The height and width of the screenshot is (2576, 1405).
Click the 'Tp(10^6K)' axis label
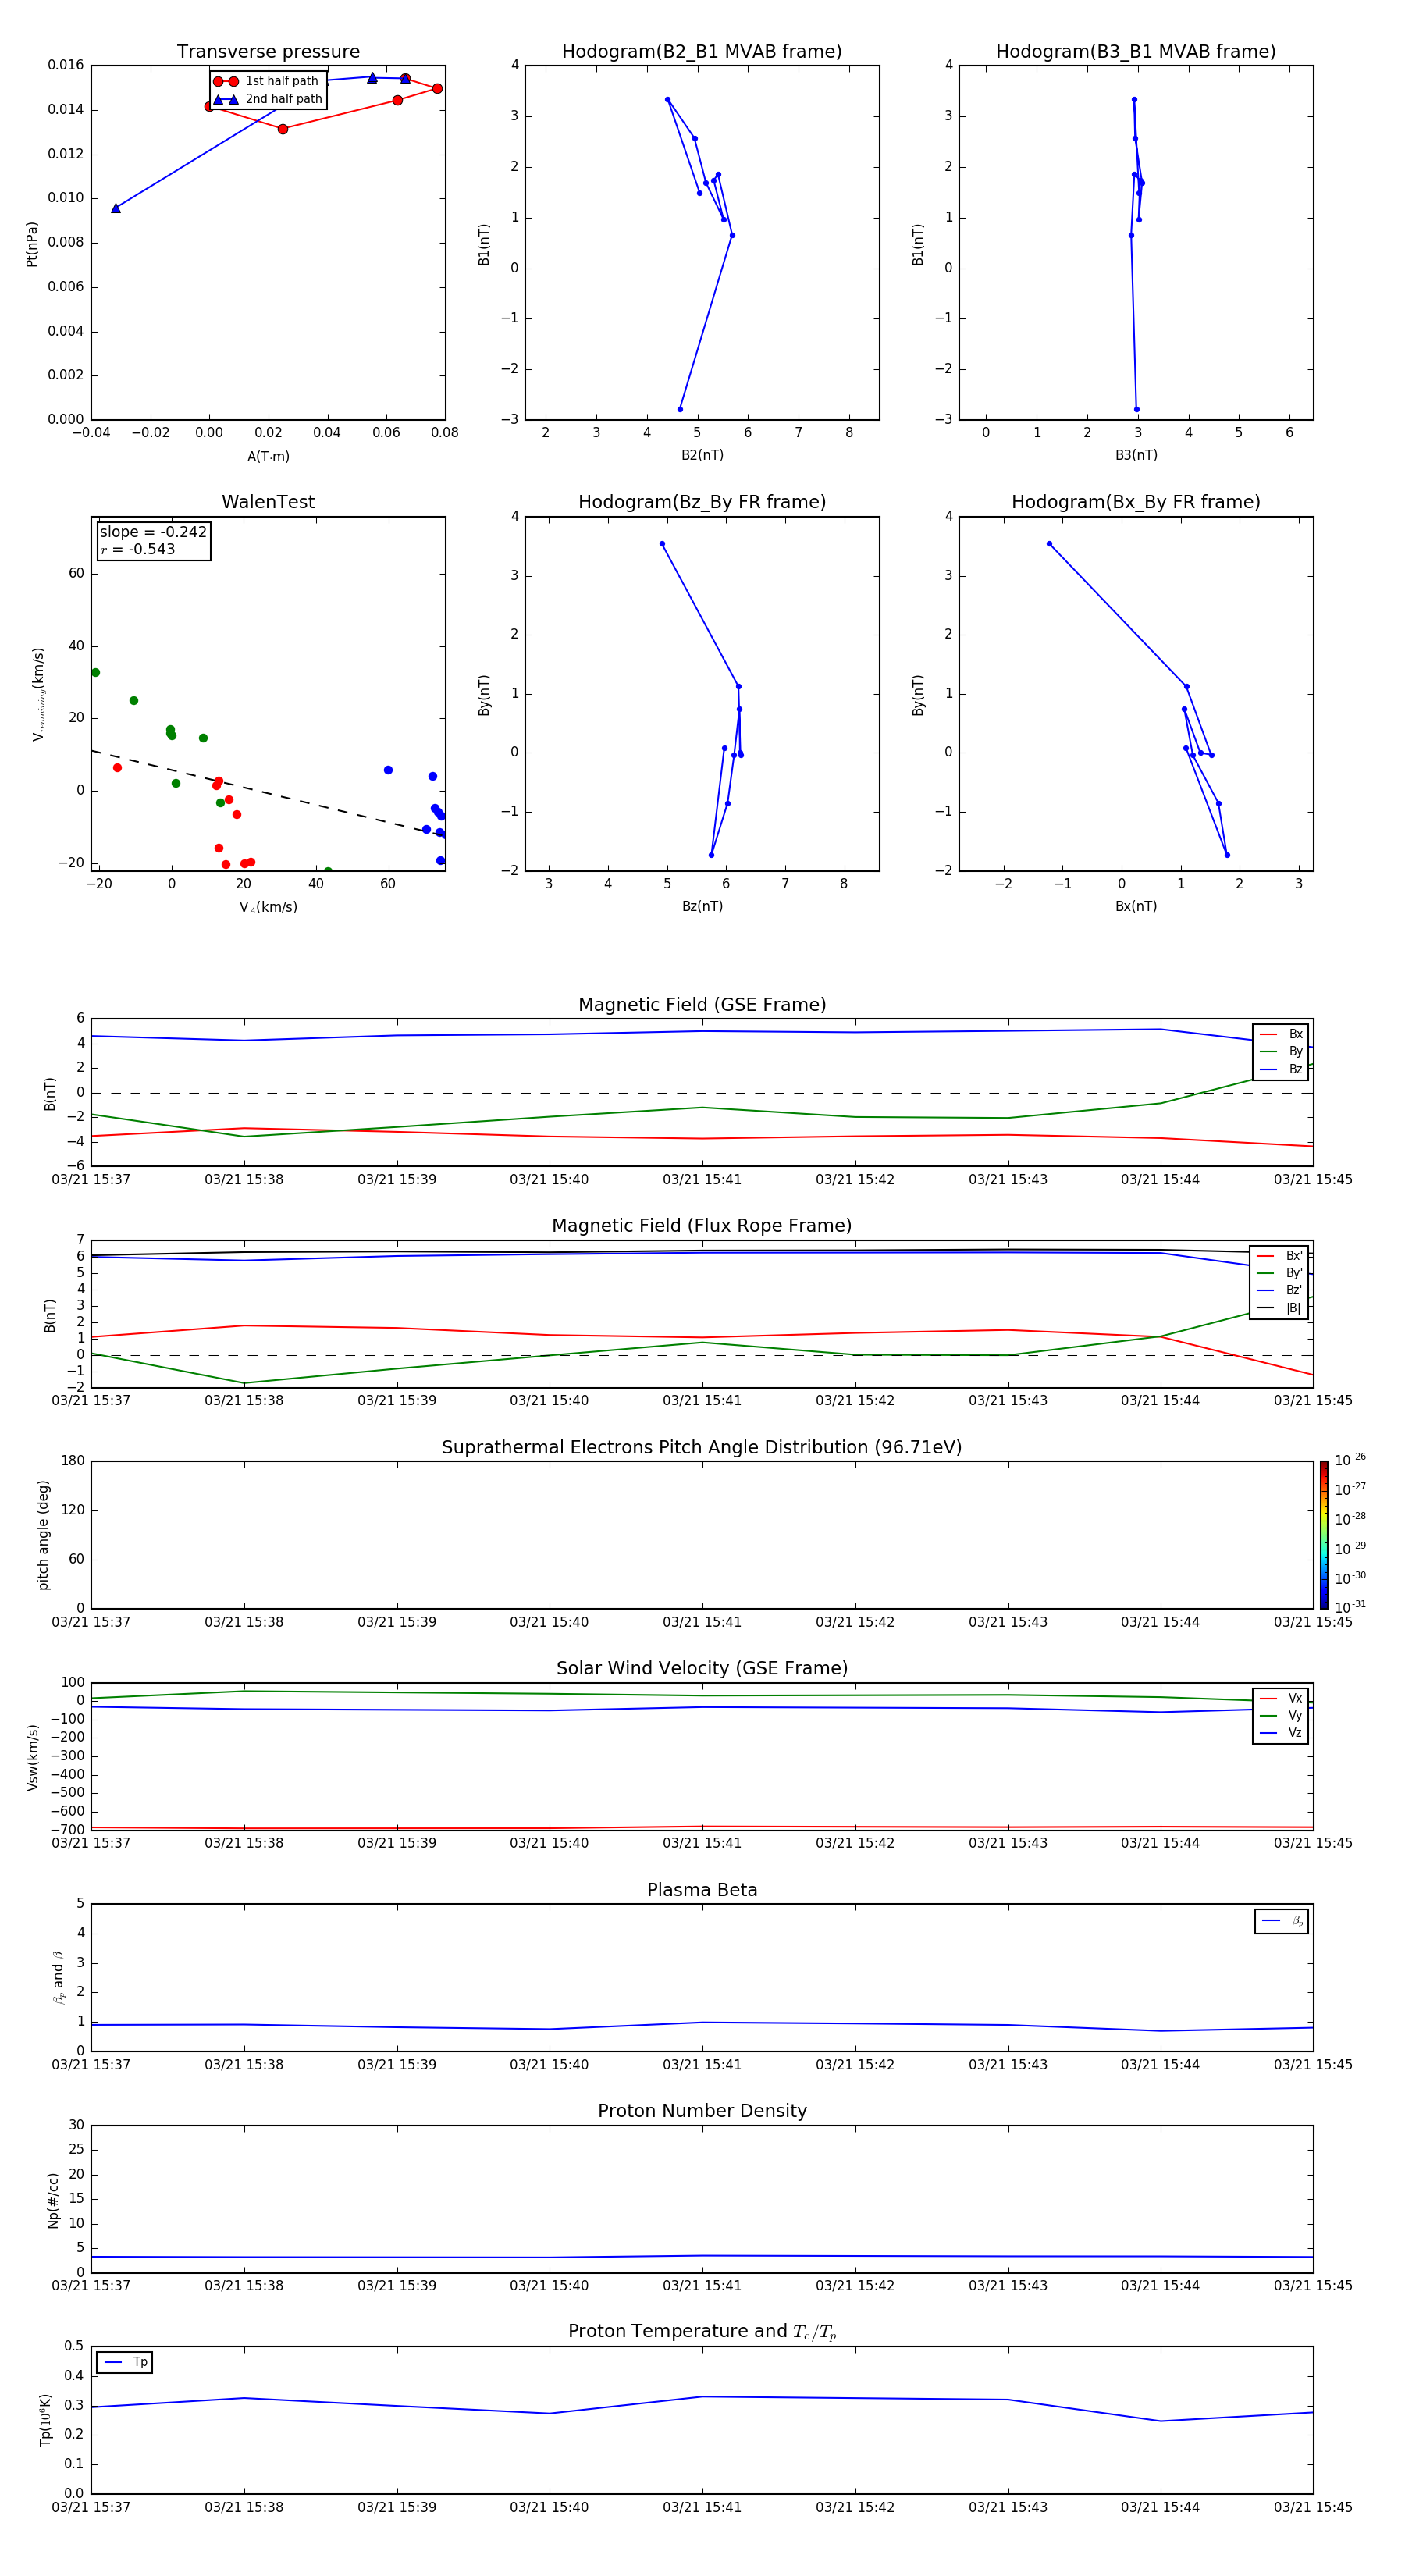pos(45,2420)
